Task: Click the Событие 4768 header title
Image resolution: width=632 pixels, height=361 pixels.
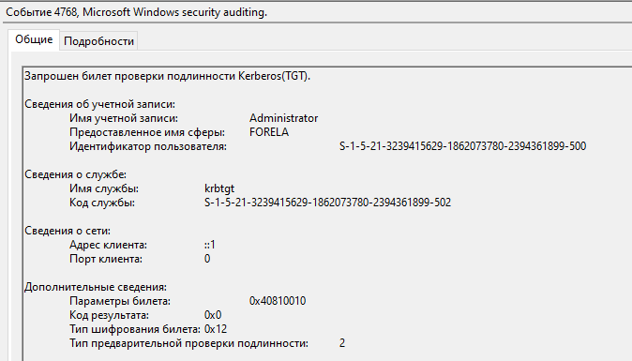Action: pyautogui.click(x=136, y=12)
